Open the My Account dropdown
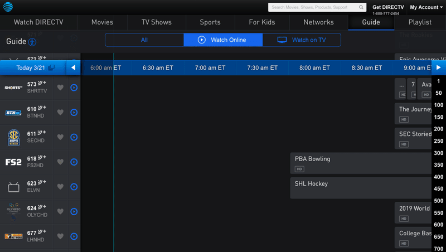Viewport: 446px width, 252px height. 426,7
